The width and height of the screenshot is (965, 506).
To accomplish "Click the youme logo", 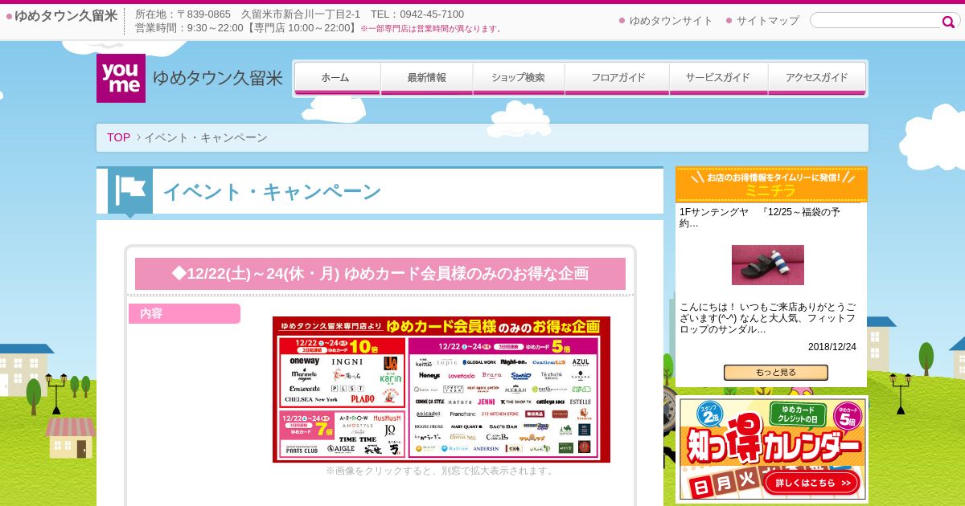I will (x=121, y=78).
